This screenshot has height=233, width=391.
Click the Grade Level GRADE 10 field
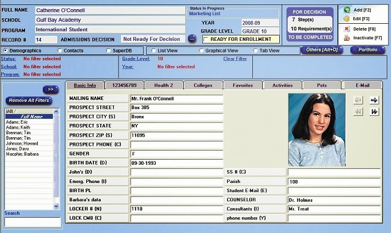click(x=260, y=31)
